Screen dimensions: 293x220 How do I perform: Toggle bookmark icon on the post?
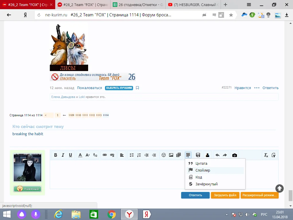click(x=137, y=88)
